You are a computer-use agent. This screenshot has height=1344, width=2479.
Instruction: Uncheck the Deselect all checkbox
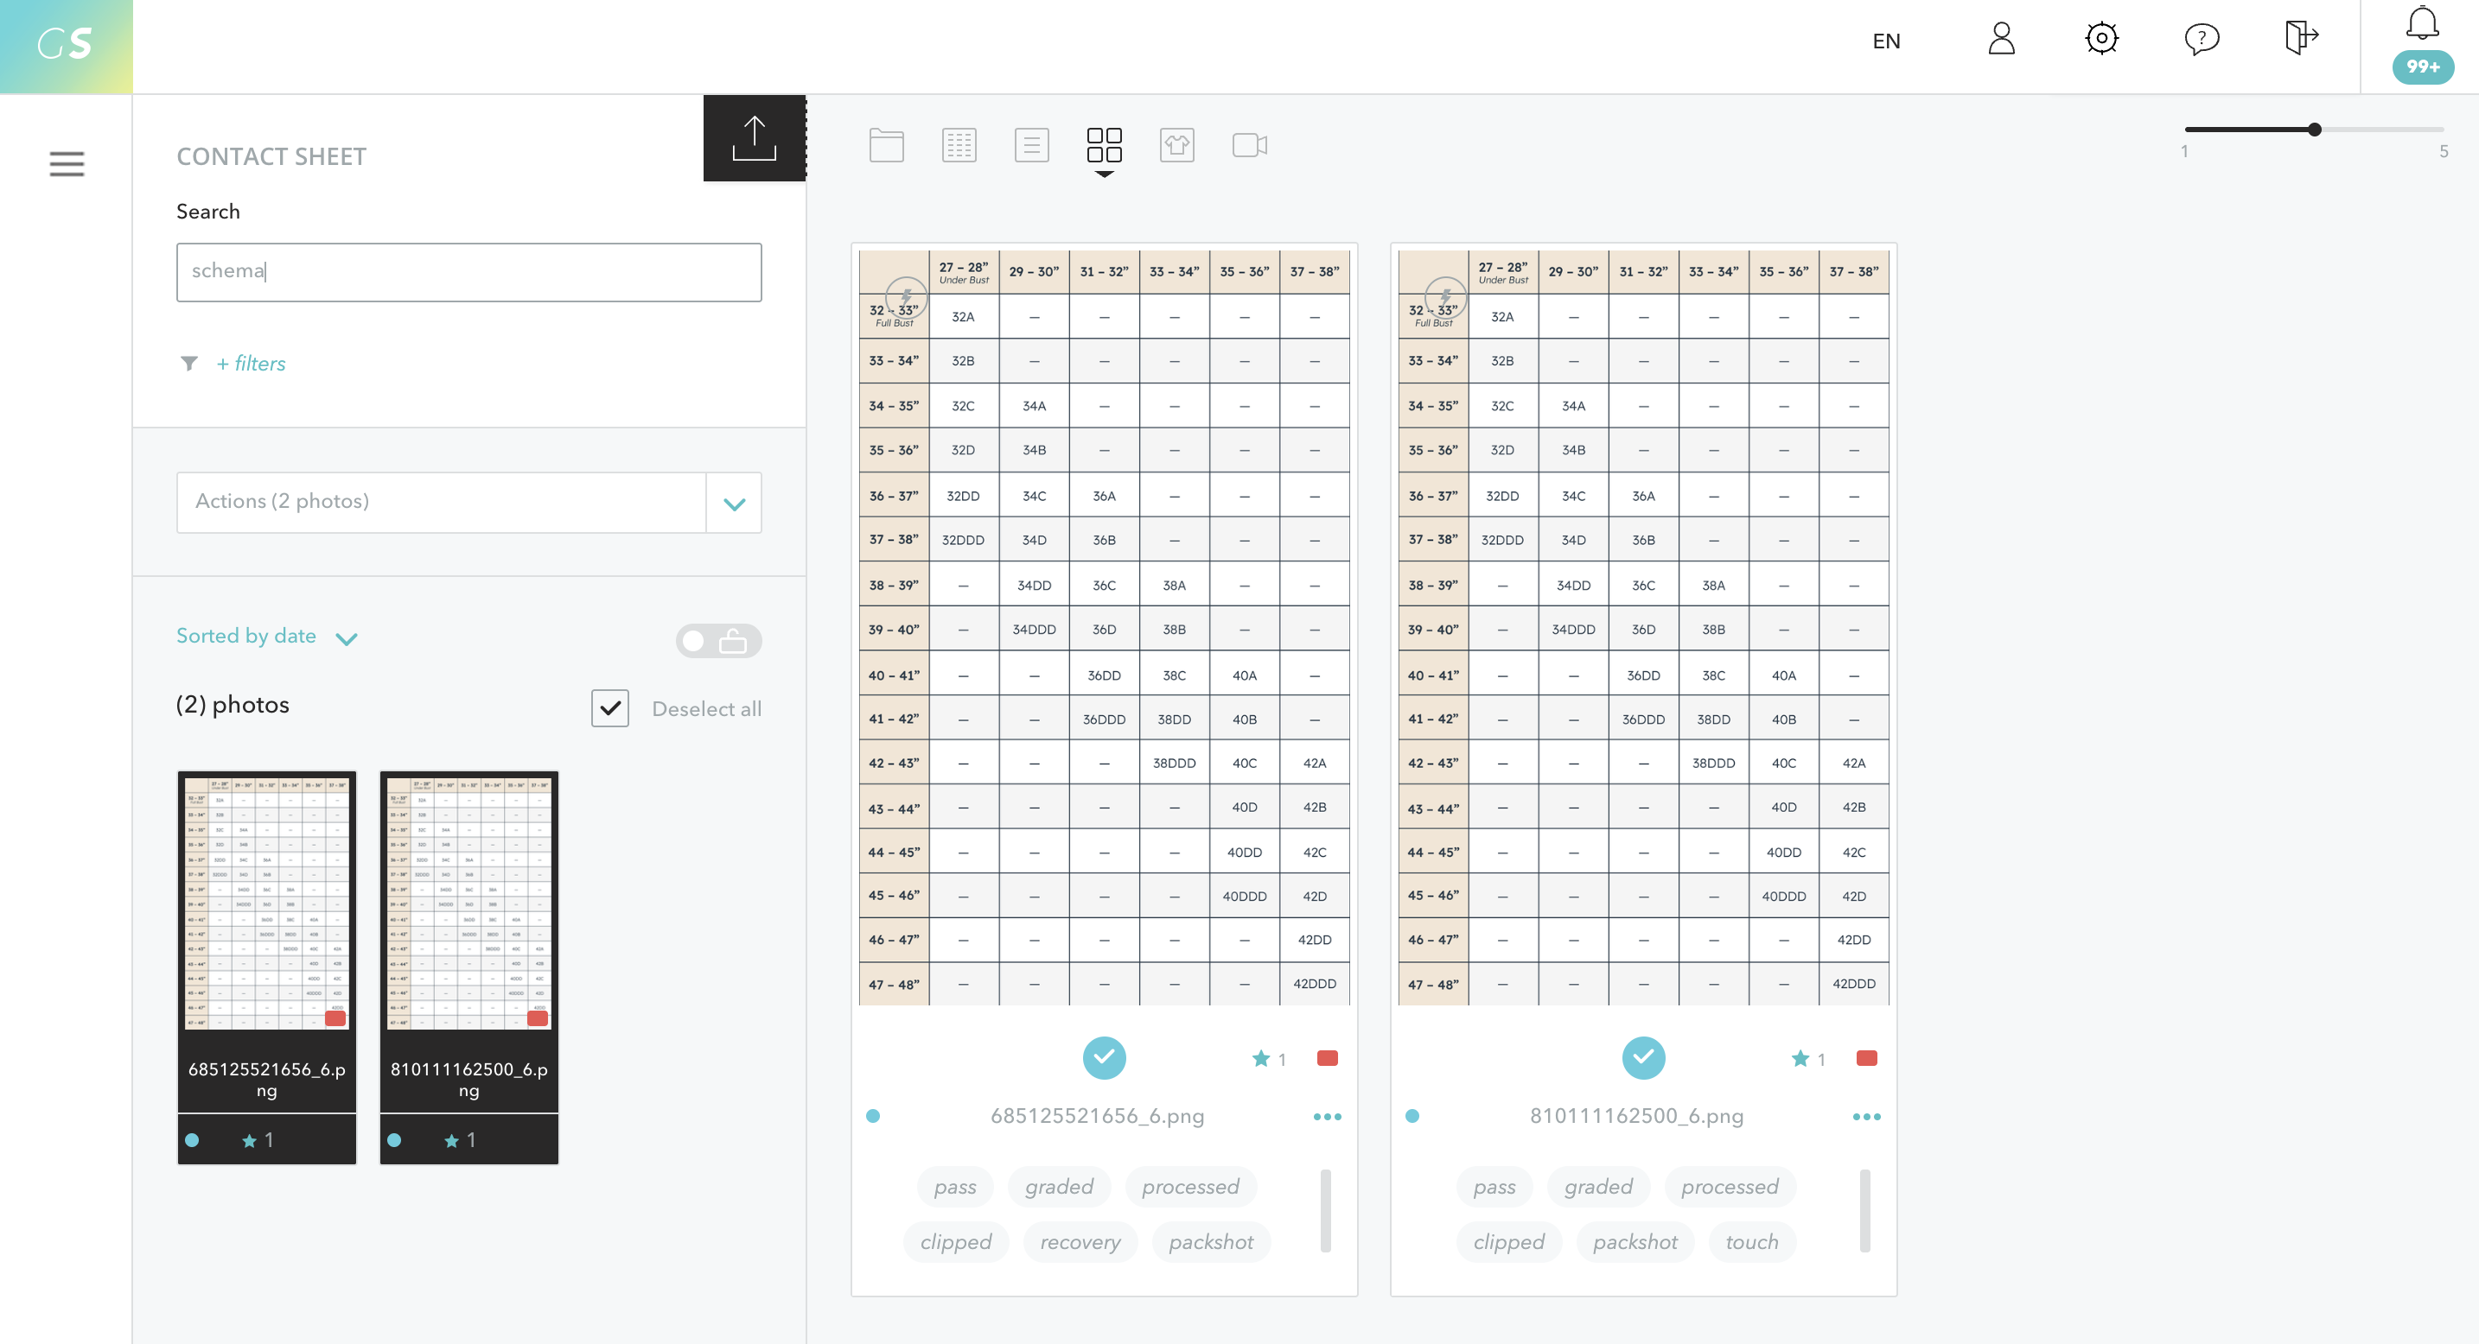click(610, 708)
